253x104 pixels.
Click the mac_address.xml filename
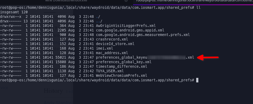coord(112,53)
